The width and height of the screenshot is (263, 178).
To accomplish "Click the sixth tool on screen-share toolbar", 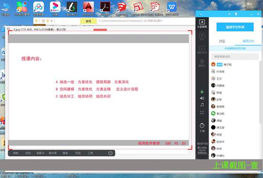I will pos(78,153).
